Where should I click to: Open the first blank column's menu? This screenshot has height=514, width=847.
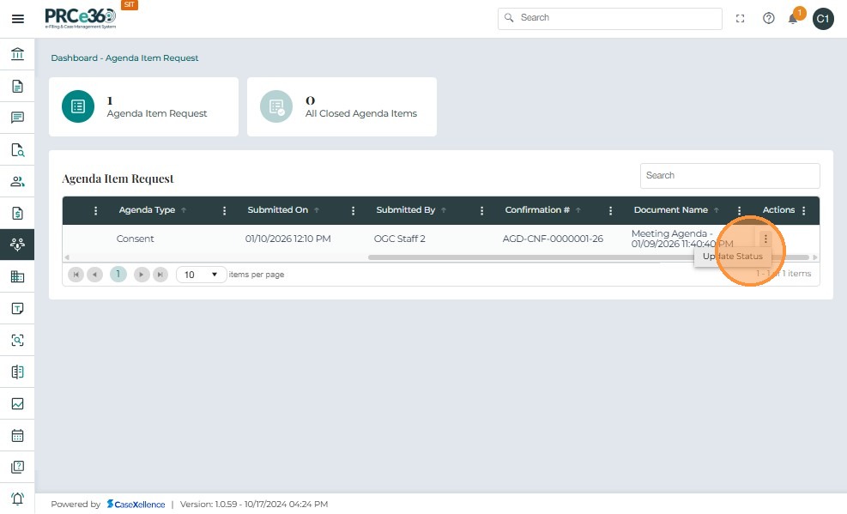(95, 210)
